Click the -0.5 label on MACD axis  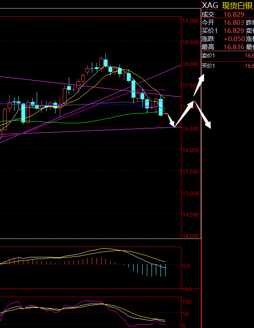pyautogui.click(x=187, y=289)
